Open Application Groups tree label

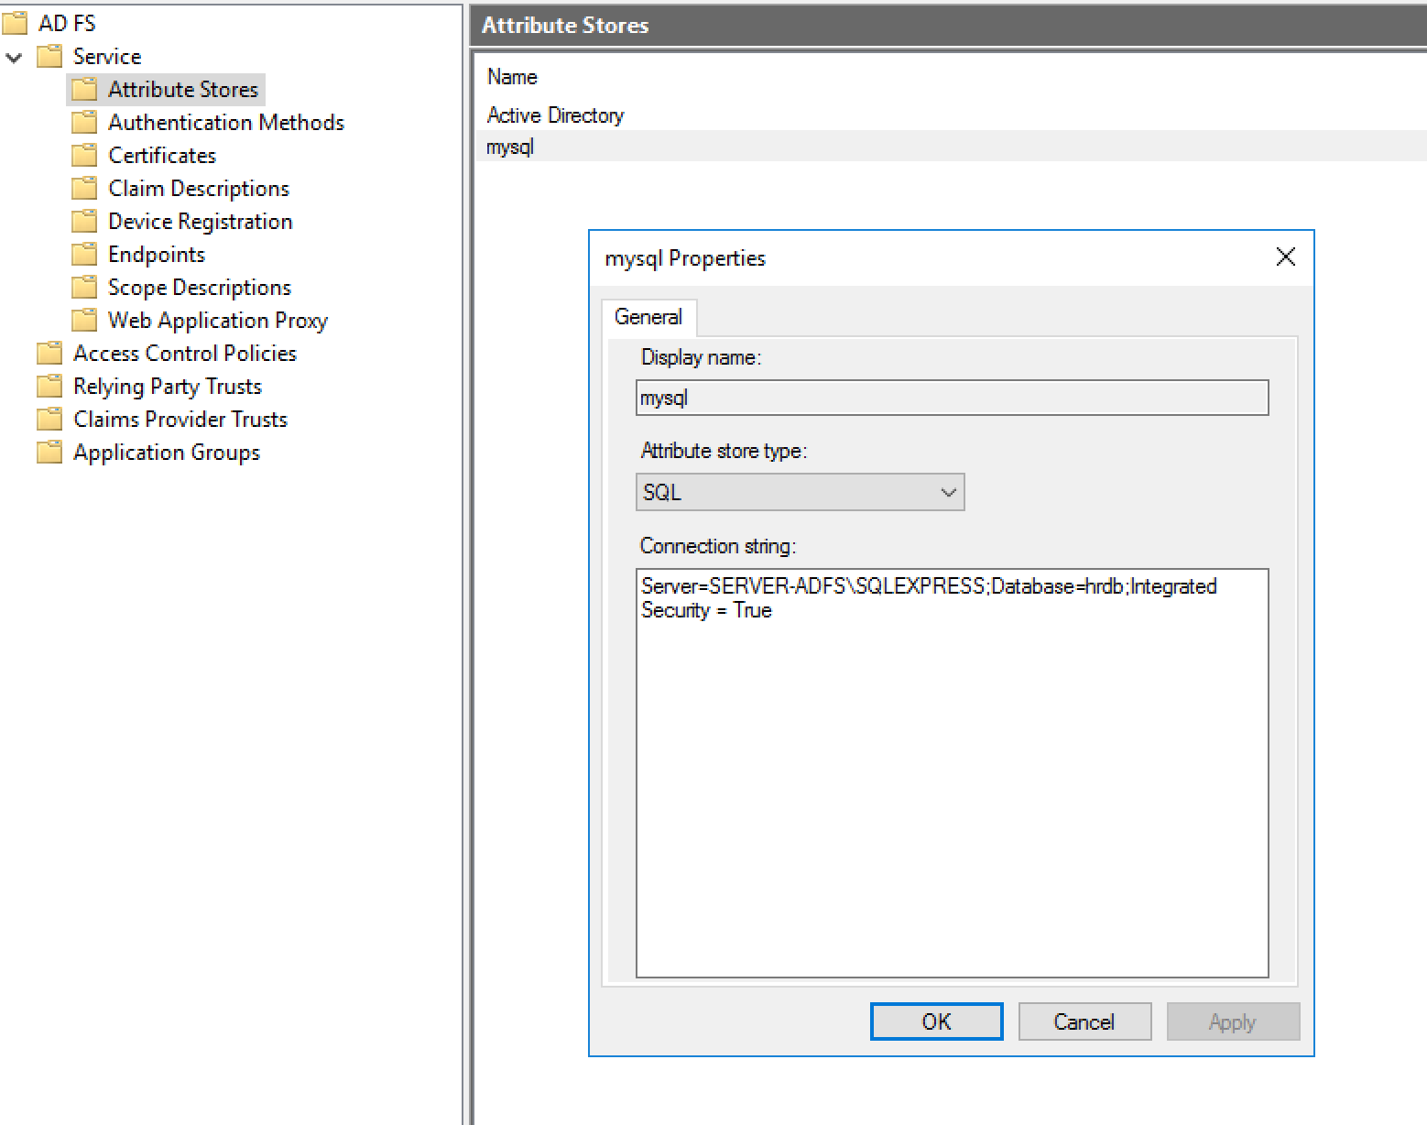click(x=167, y=453)
